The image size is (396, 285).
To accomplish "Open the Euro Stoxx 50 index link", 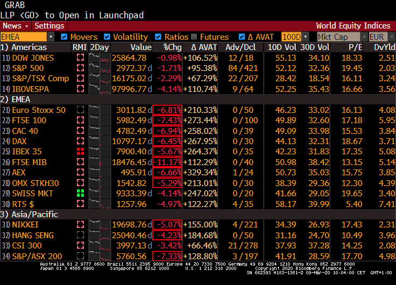I will click(39, 110).
